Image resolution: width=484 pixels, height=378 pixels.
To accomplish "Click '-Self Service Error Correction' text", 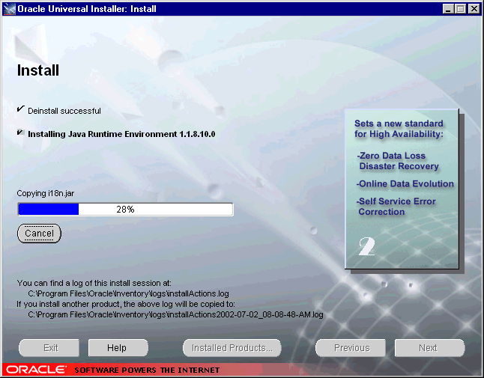I will pos(396,207).
